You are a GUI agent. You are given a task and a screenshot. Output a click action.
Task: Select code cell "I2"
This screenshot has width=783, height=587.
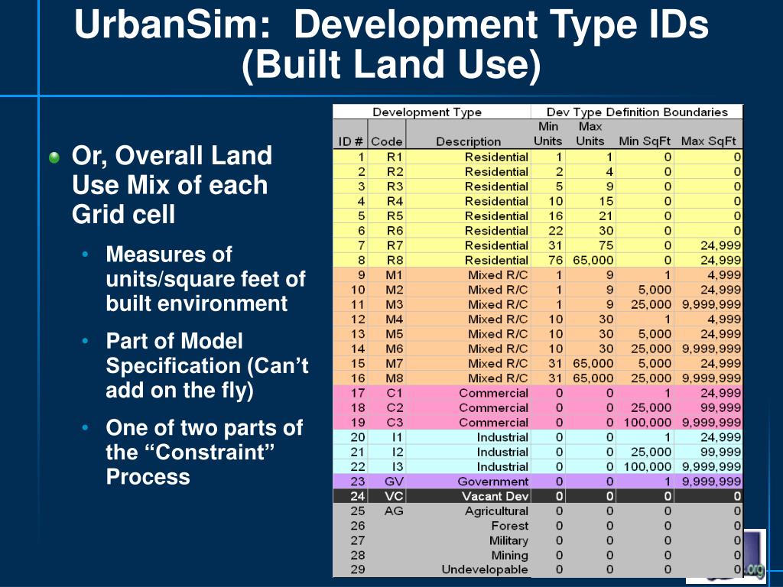coord(386,452)
